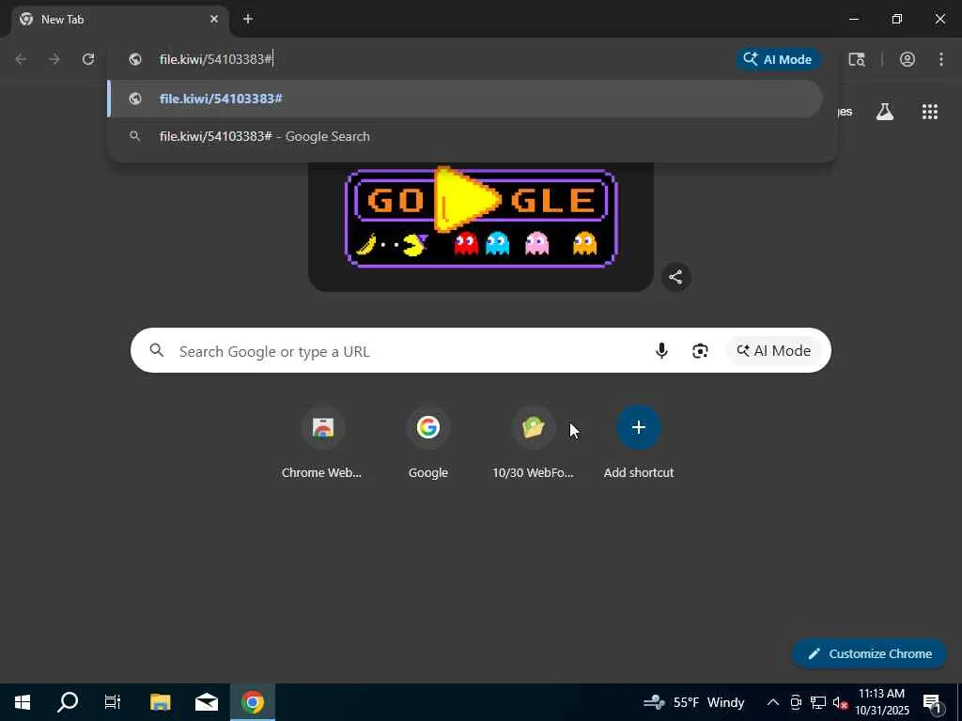This screenshot has height=721, width=962.
Task: Click the magnifier icon beside search suggestion
Action: tap(135, 136)
